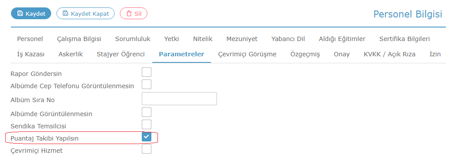Uncheck Puantaj Takibi Yapılsın checkbox
455x165 pixels.
click(x=147, y=137)
